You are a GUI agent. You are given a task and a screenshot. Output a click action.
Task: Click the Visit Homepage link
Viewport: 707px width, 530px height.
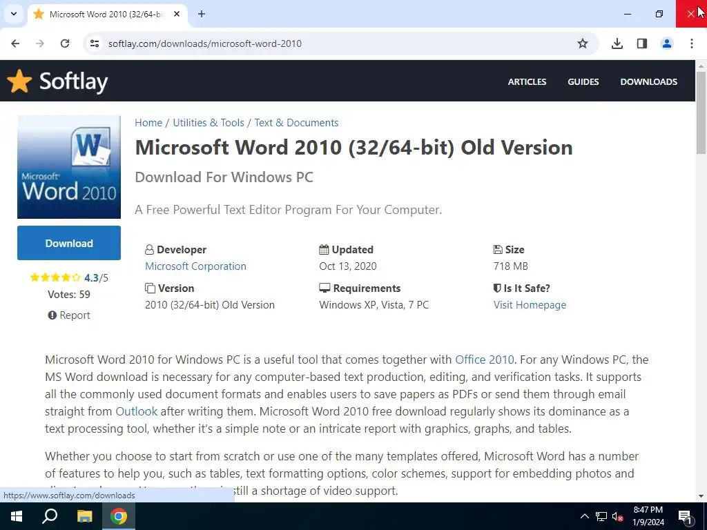click(530, 304)
